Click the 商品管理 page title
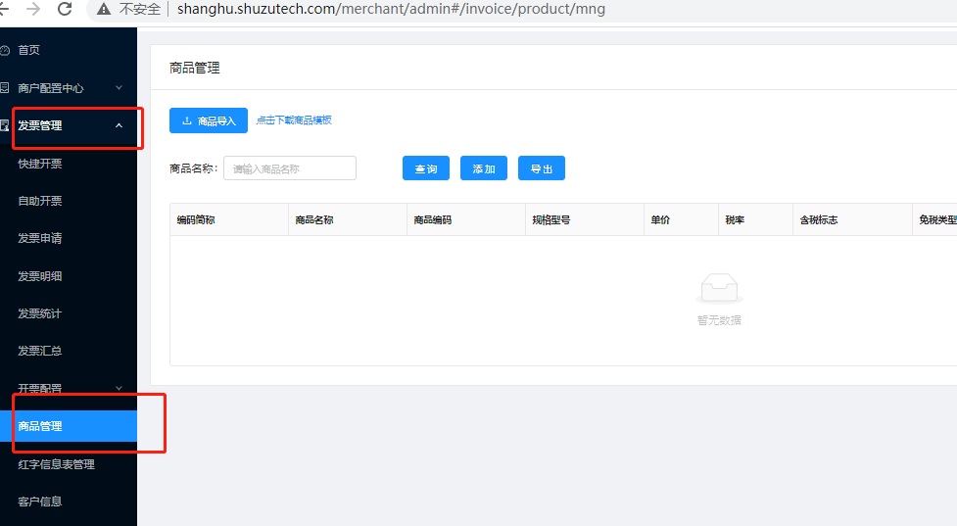The image size is (957, 526). coord(195,68)
